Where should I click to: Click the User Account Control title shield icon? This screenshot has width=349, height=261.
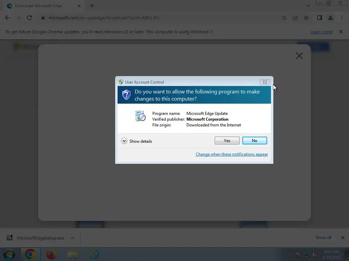pos(121,82)
